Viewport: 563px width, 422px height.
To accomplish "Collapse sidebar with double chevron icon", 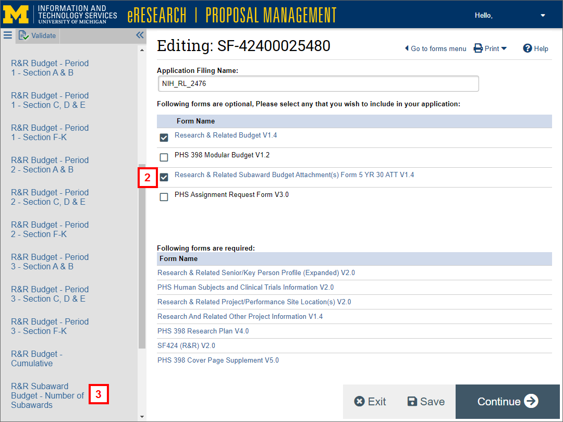I will 140,35.
